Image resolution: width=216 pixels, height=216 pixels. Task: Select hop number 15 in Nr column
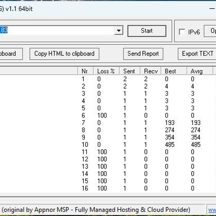point(85,181)
